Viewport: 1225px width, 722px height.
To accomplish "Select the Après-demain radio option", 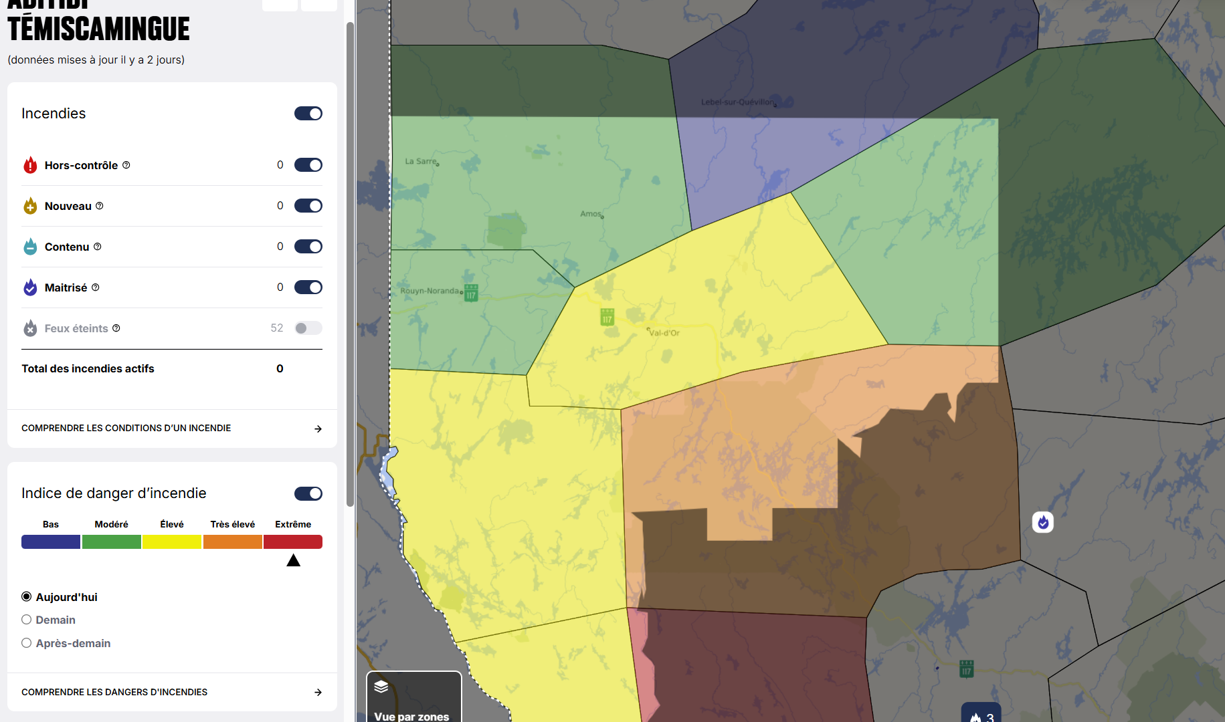I will point(27,643).
